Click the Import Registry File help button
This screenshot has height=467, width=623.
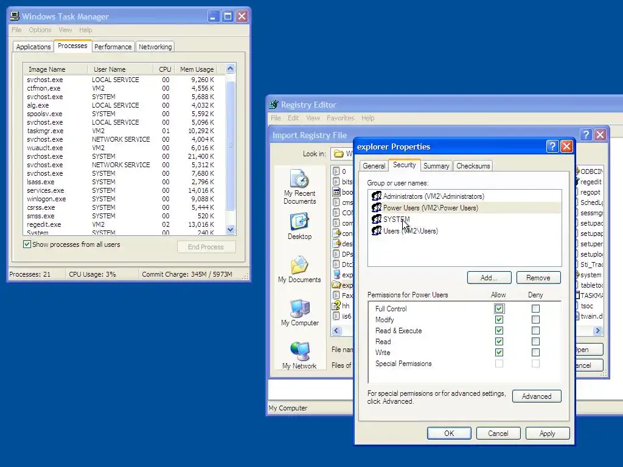586,135
